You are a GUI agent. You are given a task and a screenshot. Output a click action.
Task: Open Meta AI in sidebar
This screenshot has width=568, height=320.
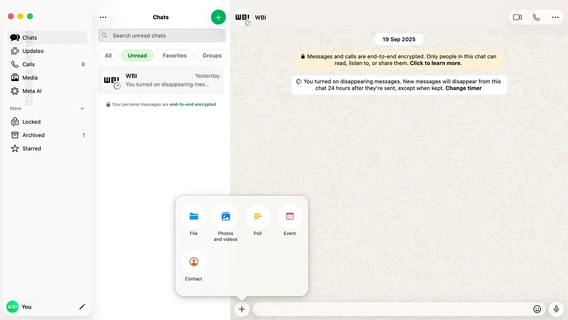47,91
